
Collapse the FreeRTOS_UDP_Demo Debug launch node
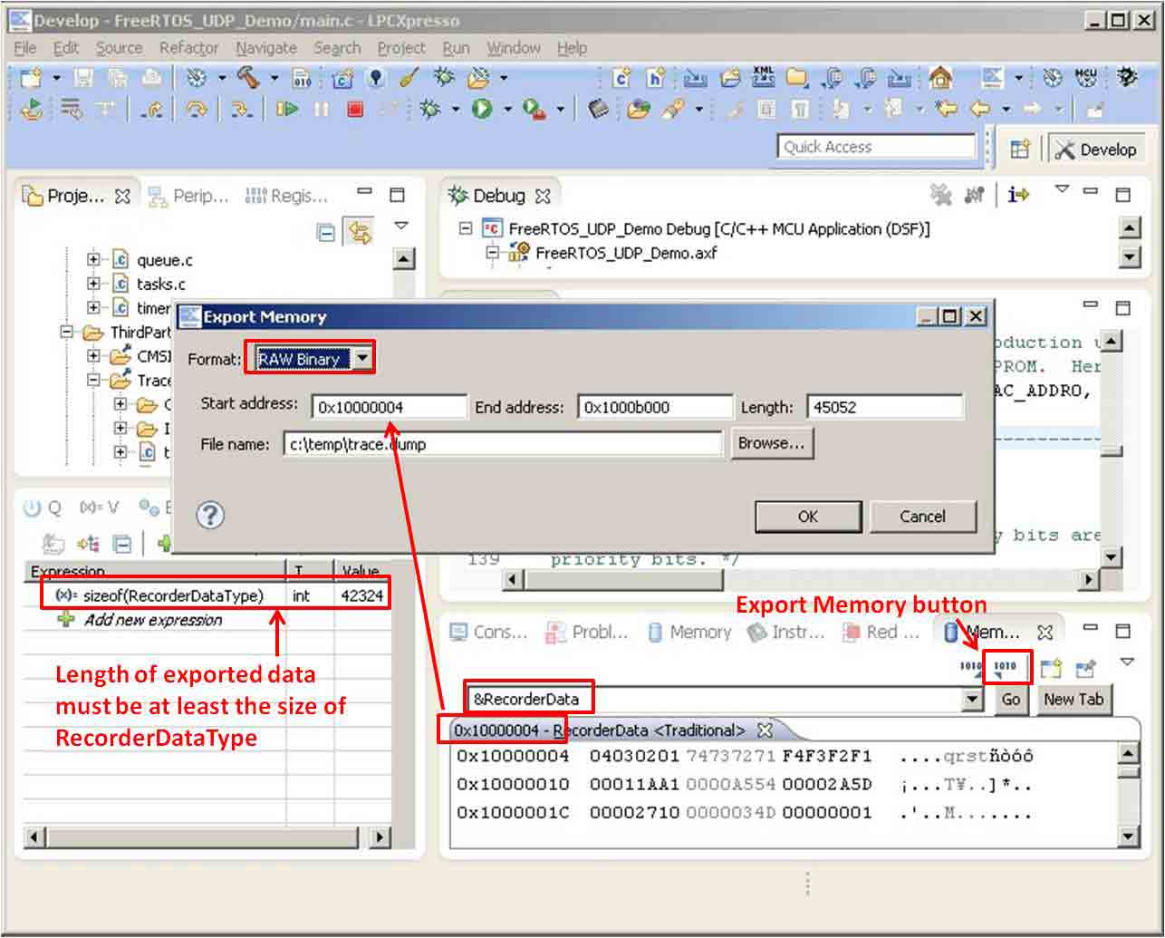(466, 229)
